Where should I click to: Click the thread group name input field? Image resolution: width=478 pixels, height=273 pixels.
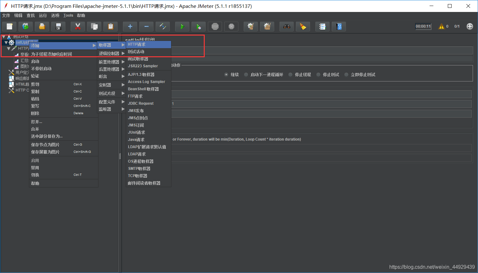(322, 50)
